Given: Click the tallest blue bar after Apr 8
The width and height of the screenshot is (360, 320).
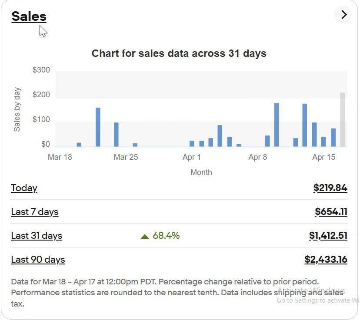Looking at the screenshot, I should pyautogui.click(x=277, y=125).
